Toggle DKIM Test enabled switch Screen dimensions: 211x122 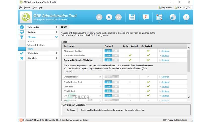(112, 87)
